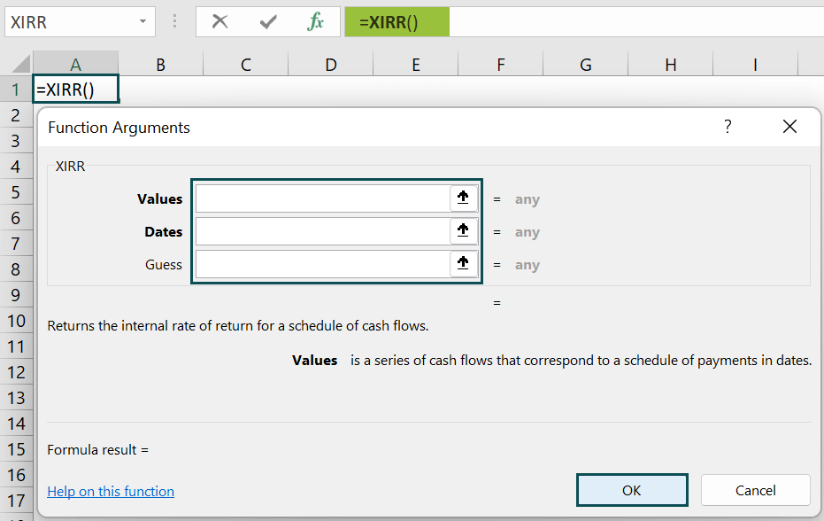Click the range selector icon for Values
Image resolution: width=824 pixels, height=521 pixels.
(x=463, y=198)
